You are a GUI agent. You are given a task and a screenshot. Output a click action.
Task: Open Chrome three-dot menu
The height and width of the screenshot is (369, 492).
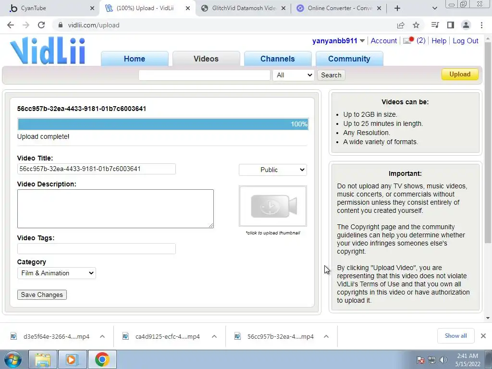click(x=481, y=25)
